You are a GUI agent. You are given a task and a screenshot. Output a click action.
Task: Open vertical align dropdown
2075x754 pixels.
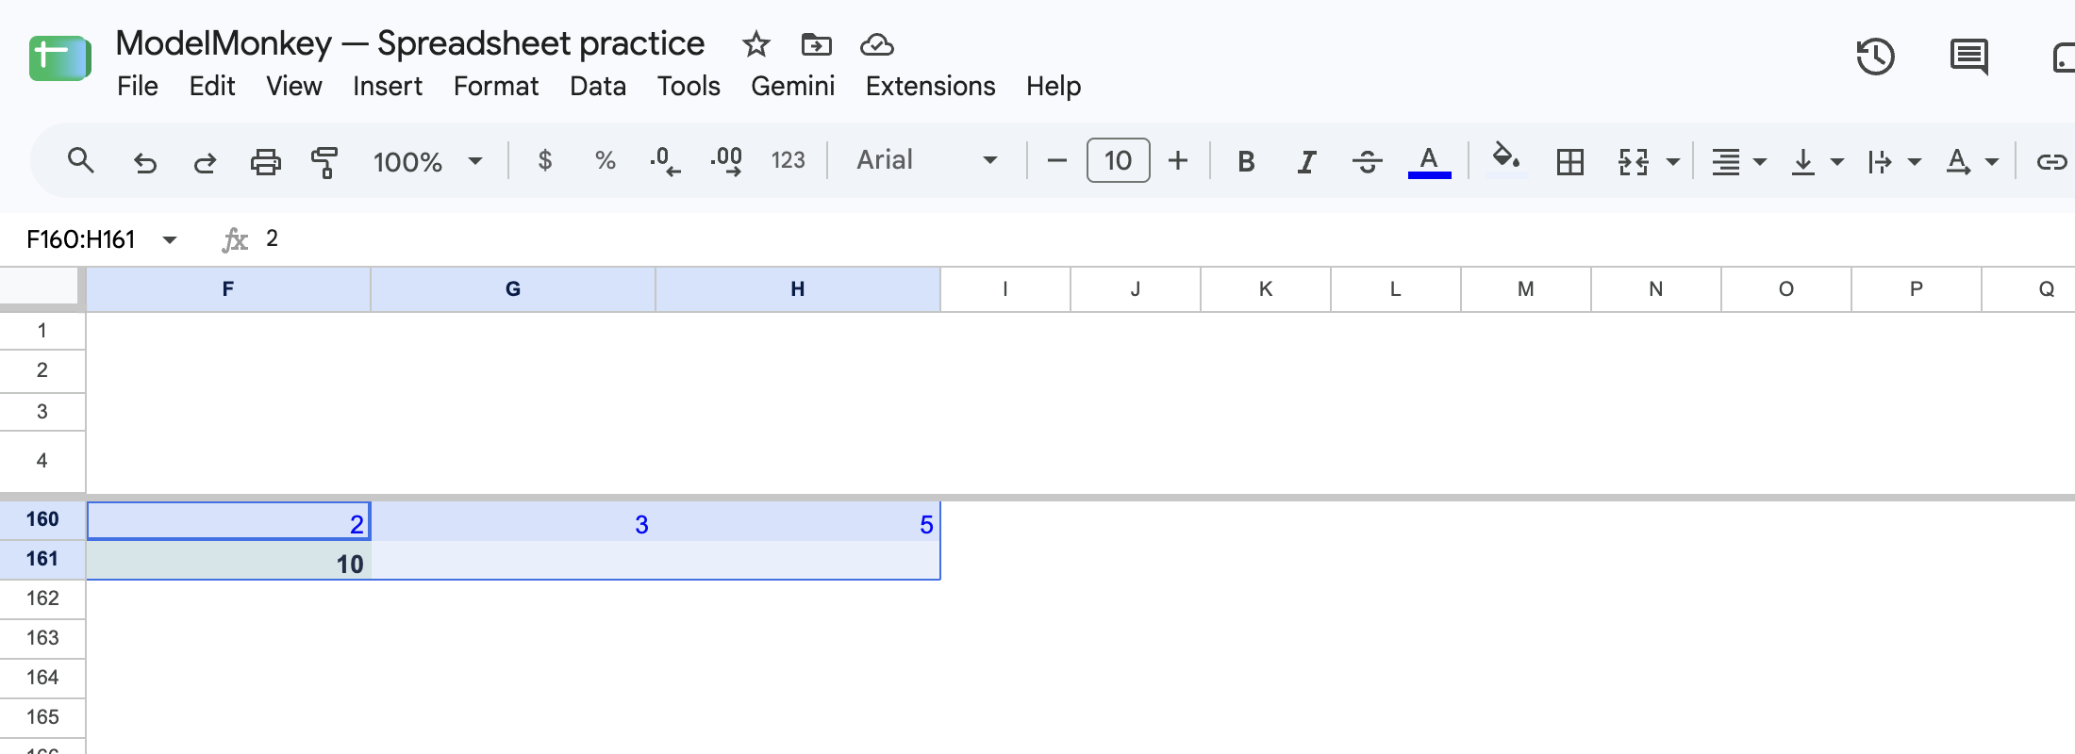coord(1817,162)
